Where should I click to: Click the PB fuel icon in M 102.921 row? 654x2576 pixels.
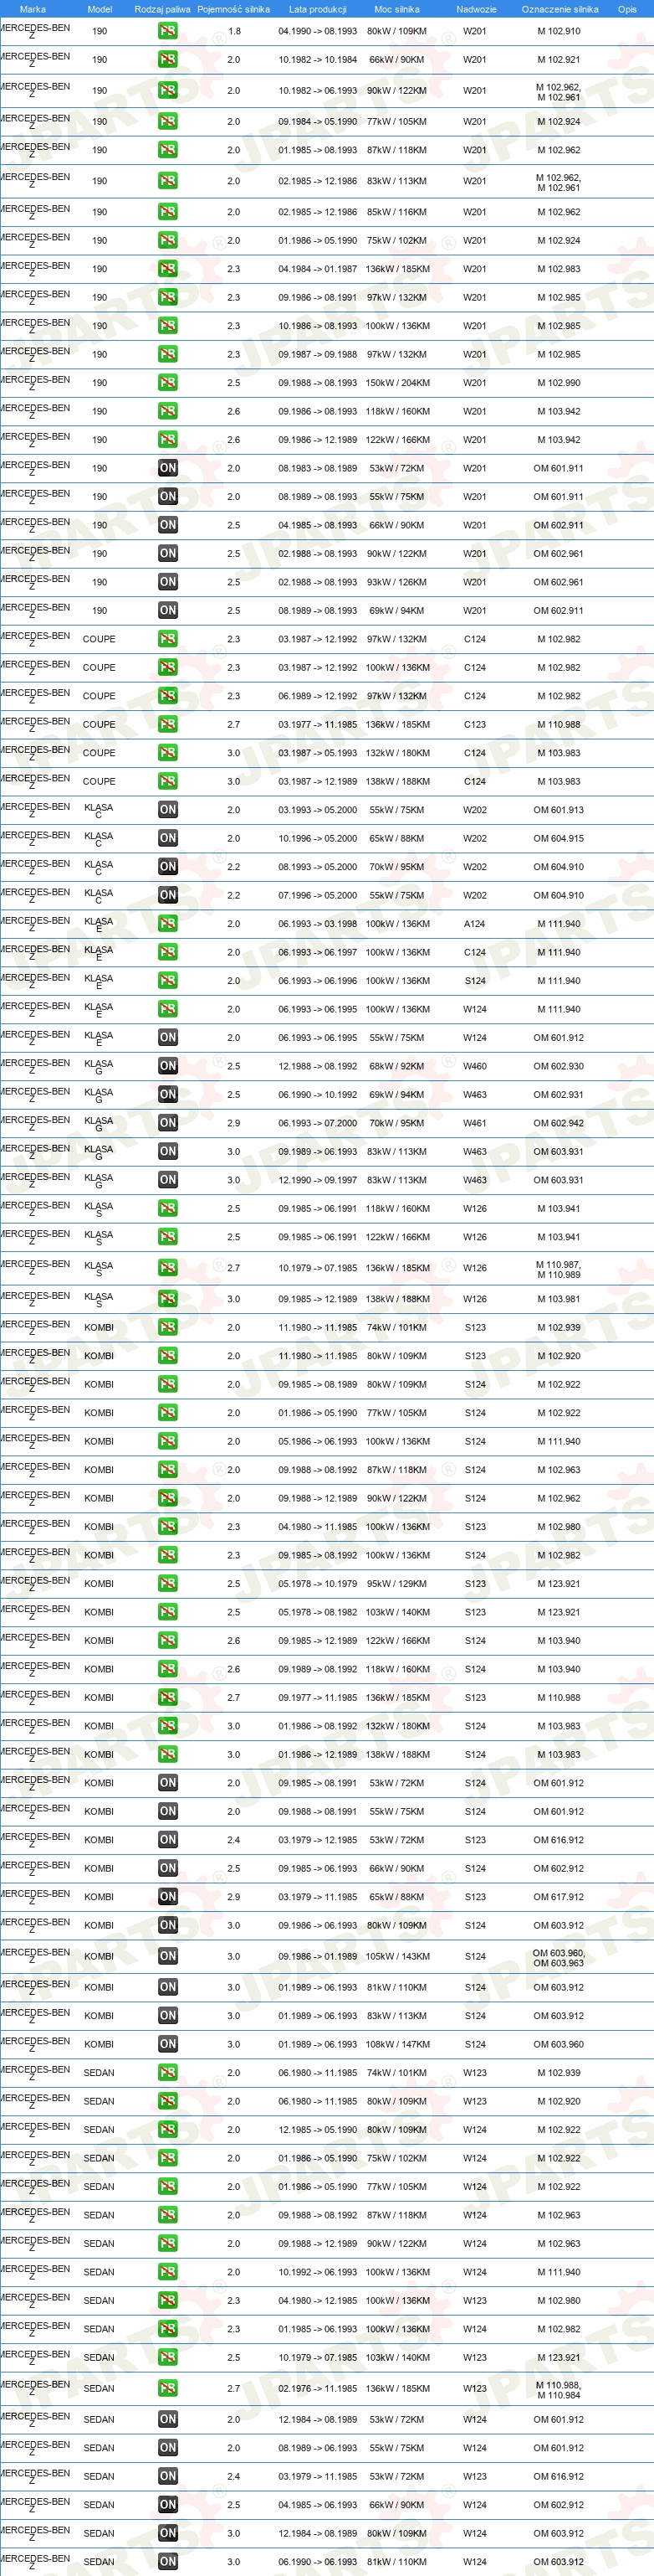(x=168, y=60)
